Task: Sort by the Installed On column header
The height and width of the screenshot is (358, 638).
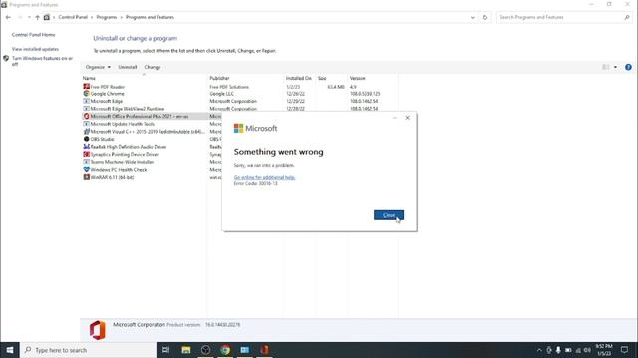Action: (299, 78)
